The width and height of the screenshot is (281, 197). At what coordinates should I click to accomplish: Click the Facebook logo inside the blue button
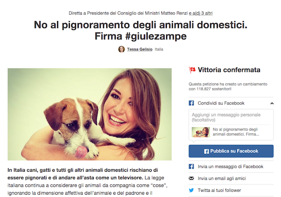(x=207, y=151)
